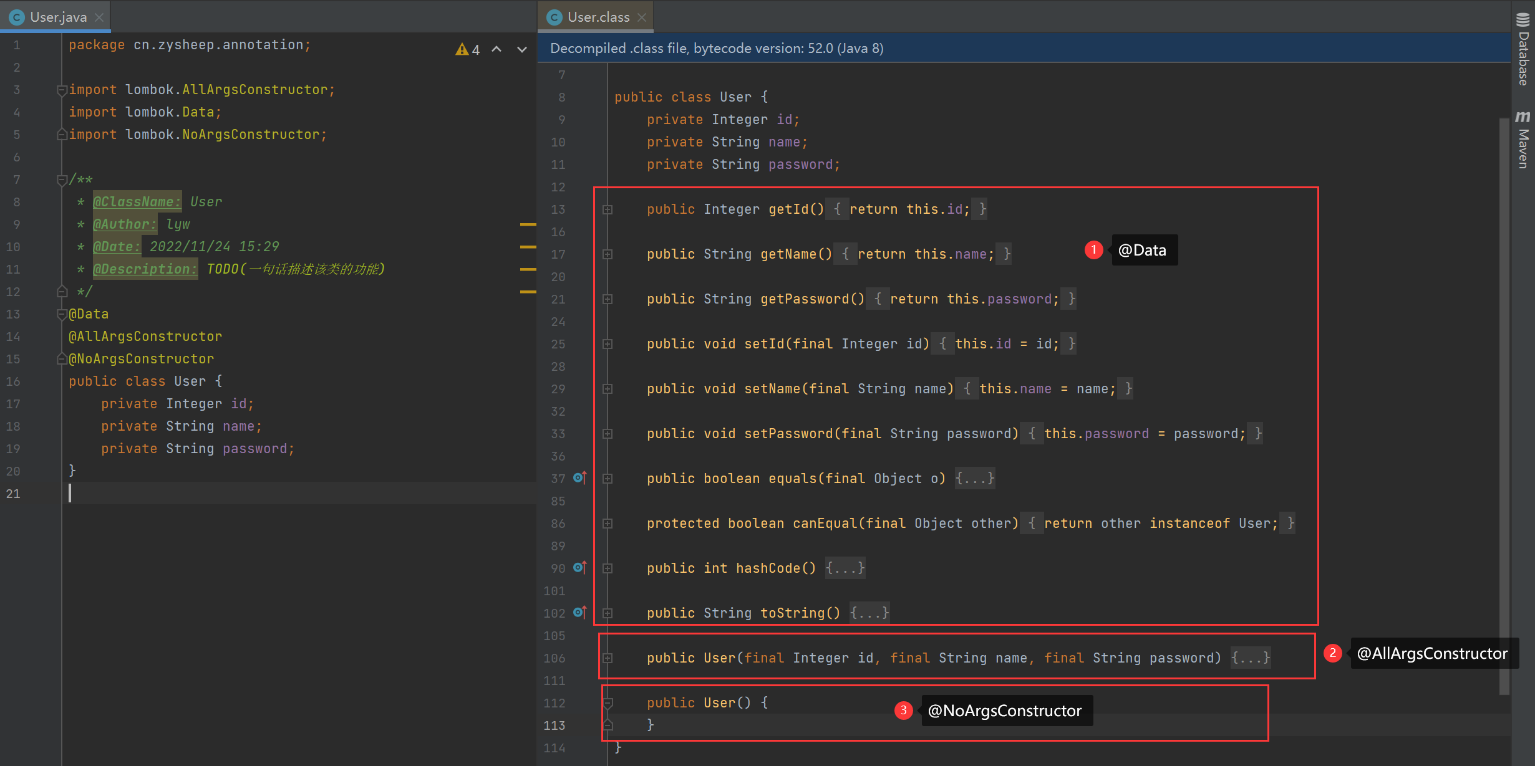Click override marker beside toString method
The image size is (1535, 766).
pyautogui.click(x=579, y=613)
